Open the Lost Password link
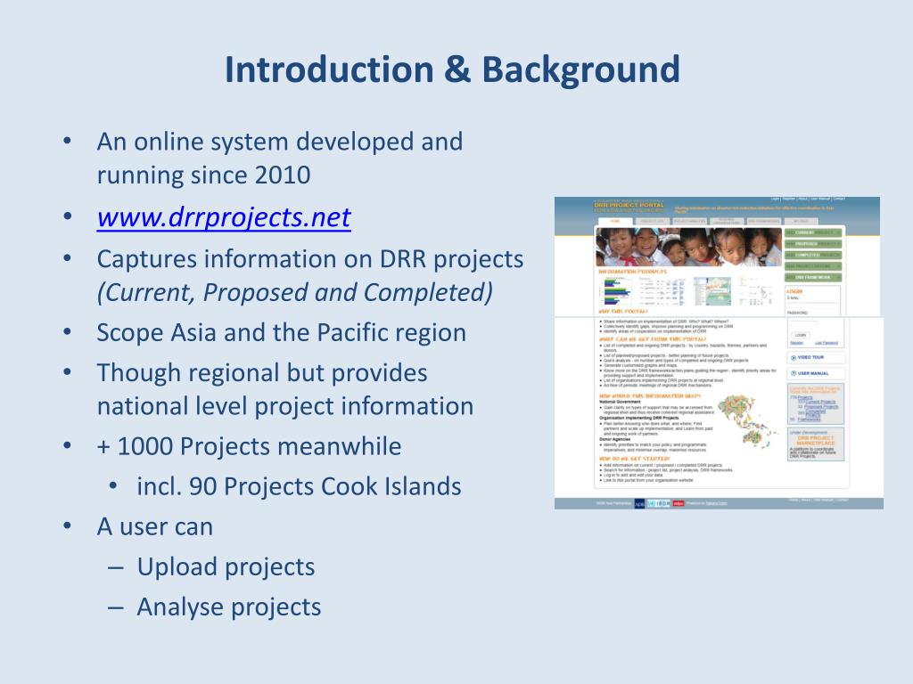This screenshot has width=913, height=684. (x=827, y=343)
